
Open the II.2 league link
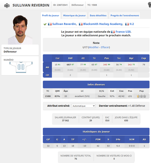tap(132, 24)
